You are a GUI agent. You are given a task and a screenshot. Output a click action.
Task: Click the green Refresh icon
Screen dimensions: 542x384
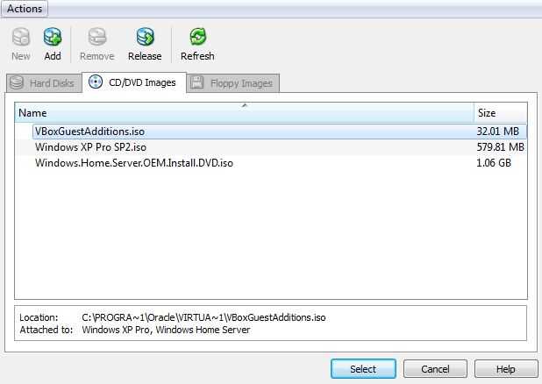[x=197, y=37]
